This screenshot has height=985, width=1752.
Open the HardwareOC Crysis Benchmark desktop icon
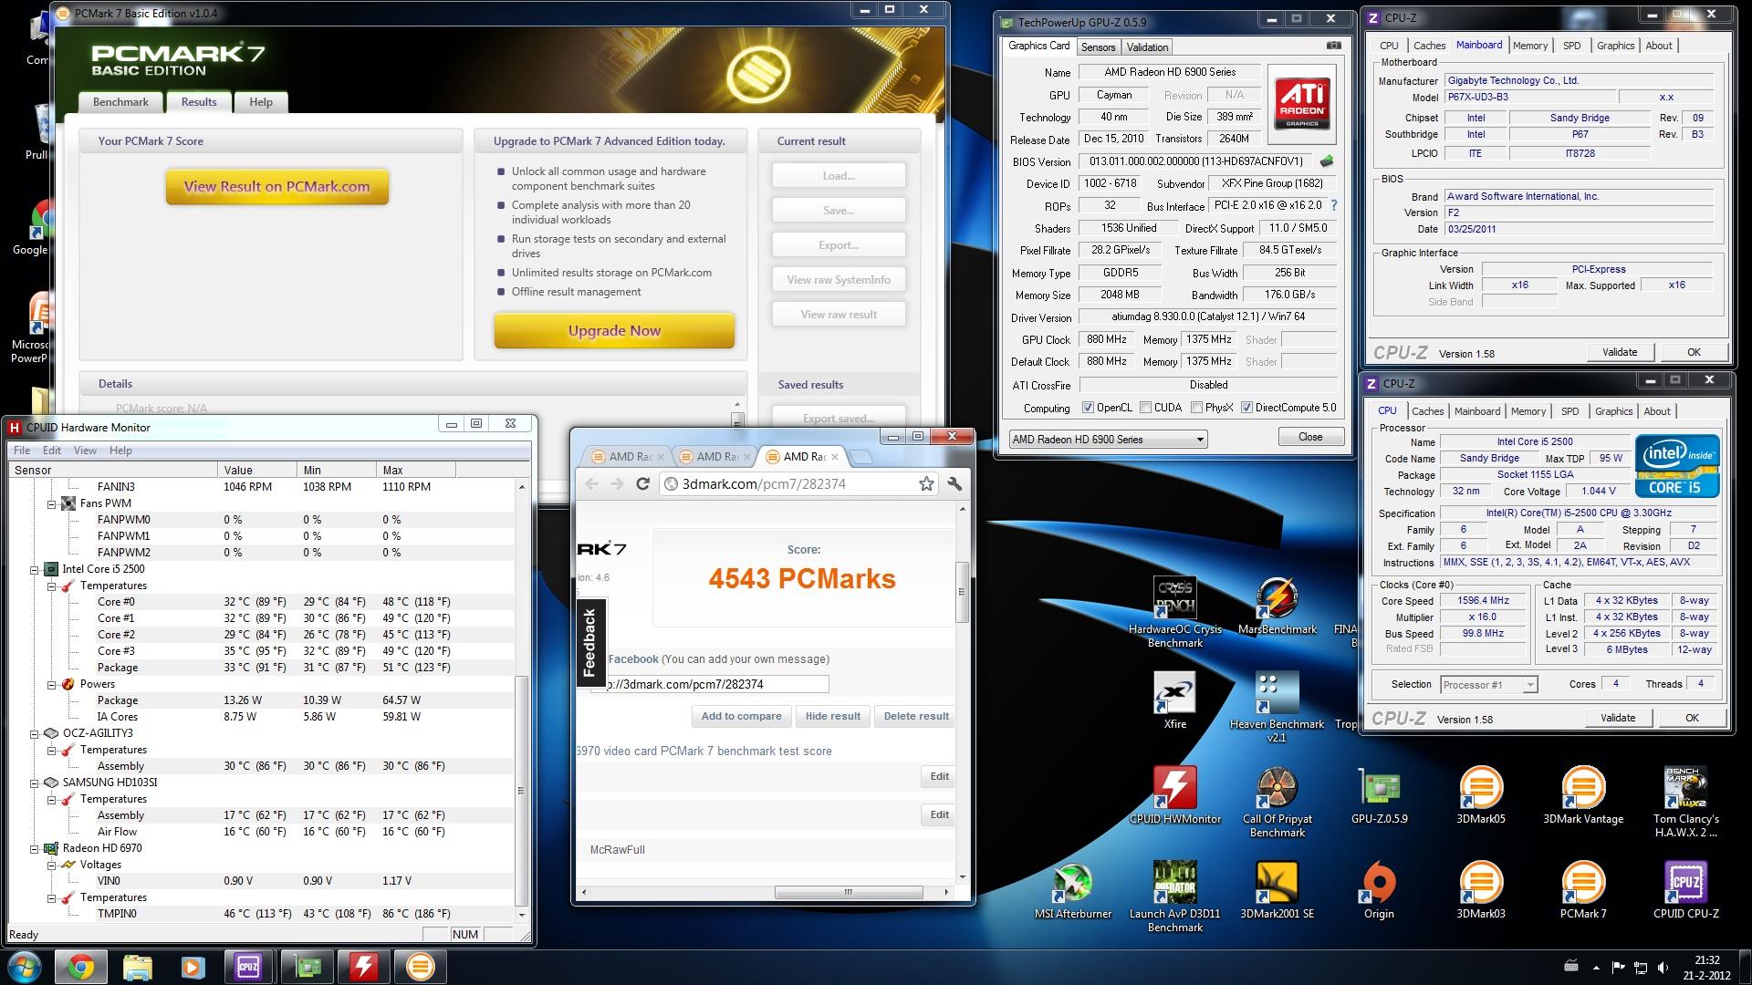click(x=1174, y=611)
